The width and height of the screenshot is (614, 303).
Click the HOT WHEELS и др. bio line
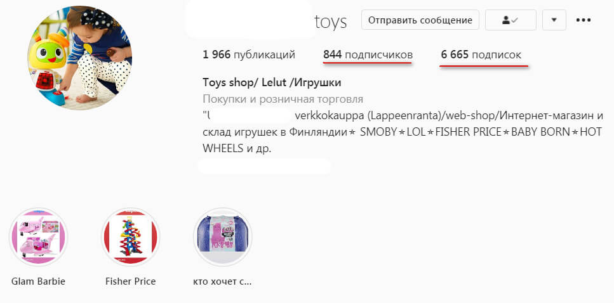(237, 150)
